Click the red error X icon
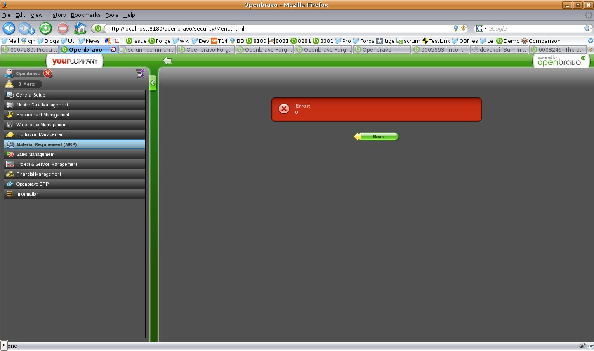Image resolution: width=594 pixels, height=351 pixels. coord(284,108)
